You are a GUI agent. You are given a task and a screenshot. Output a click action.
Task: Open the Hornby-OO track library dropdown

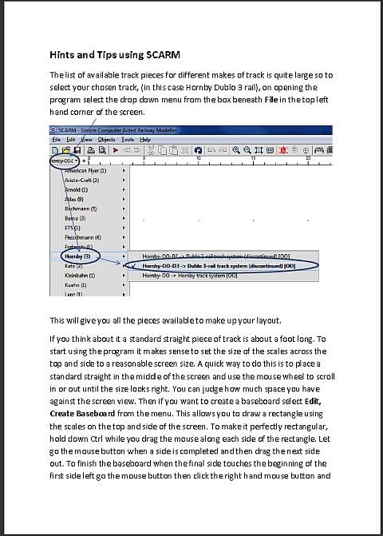[x=65, y=161]
